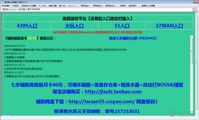Click 返回首页 menu item
Screen dimensions: 199x120
pyautogui.click(x=132, y=6)
